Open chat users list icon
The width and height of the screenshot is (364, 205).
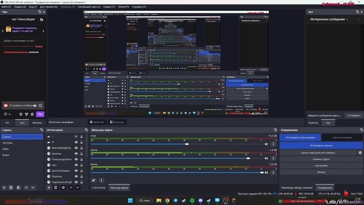pos(42,19)
